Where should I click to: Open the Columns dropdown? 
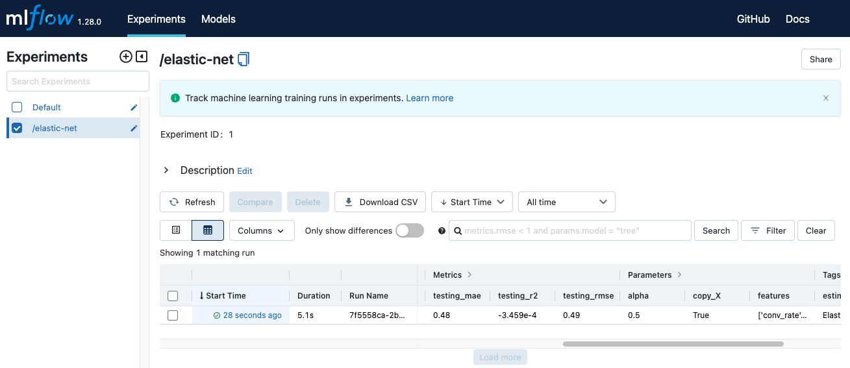pyautogui.click(x=262, y=230)
